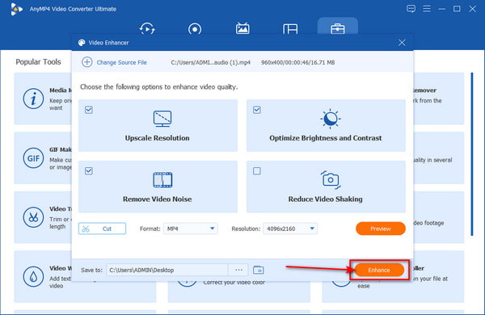
Task: Click the 'Popular Tools' heading
Action: [38, 62]
